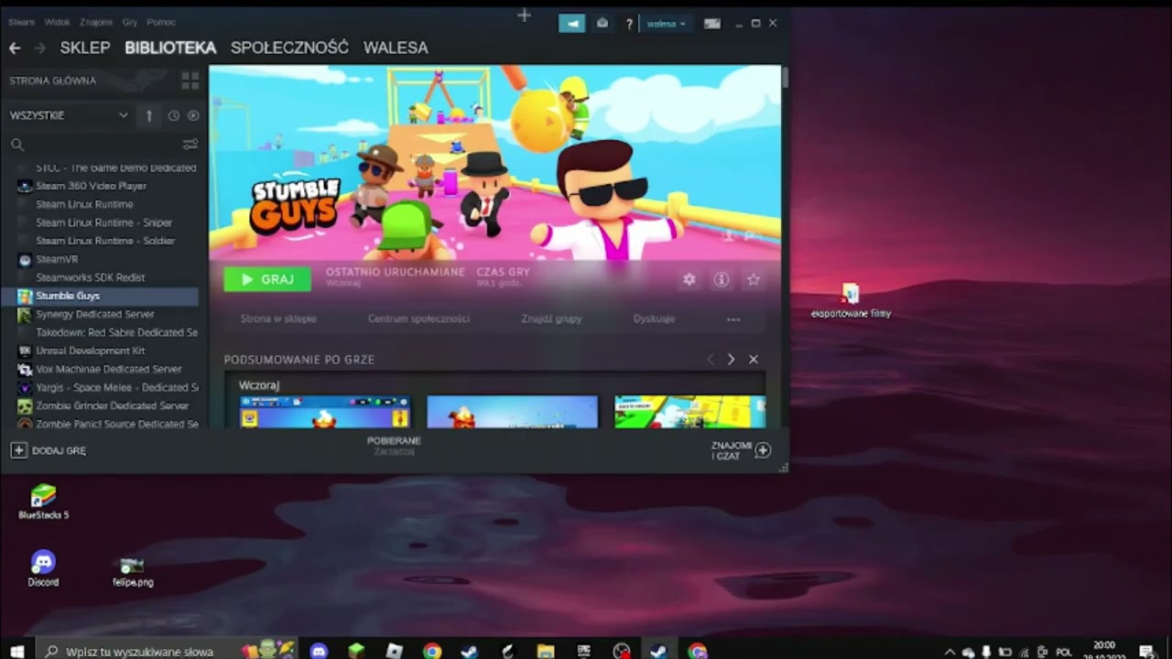The image size is (1172, 659).
Task: Switch to the SKLEP tab
Action: click(x=85, y=48)
